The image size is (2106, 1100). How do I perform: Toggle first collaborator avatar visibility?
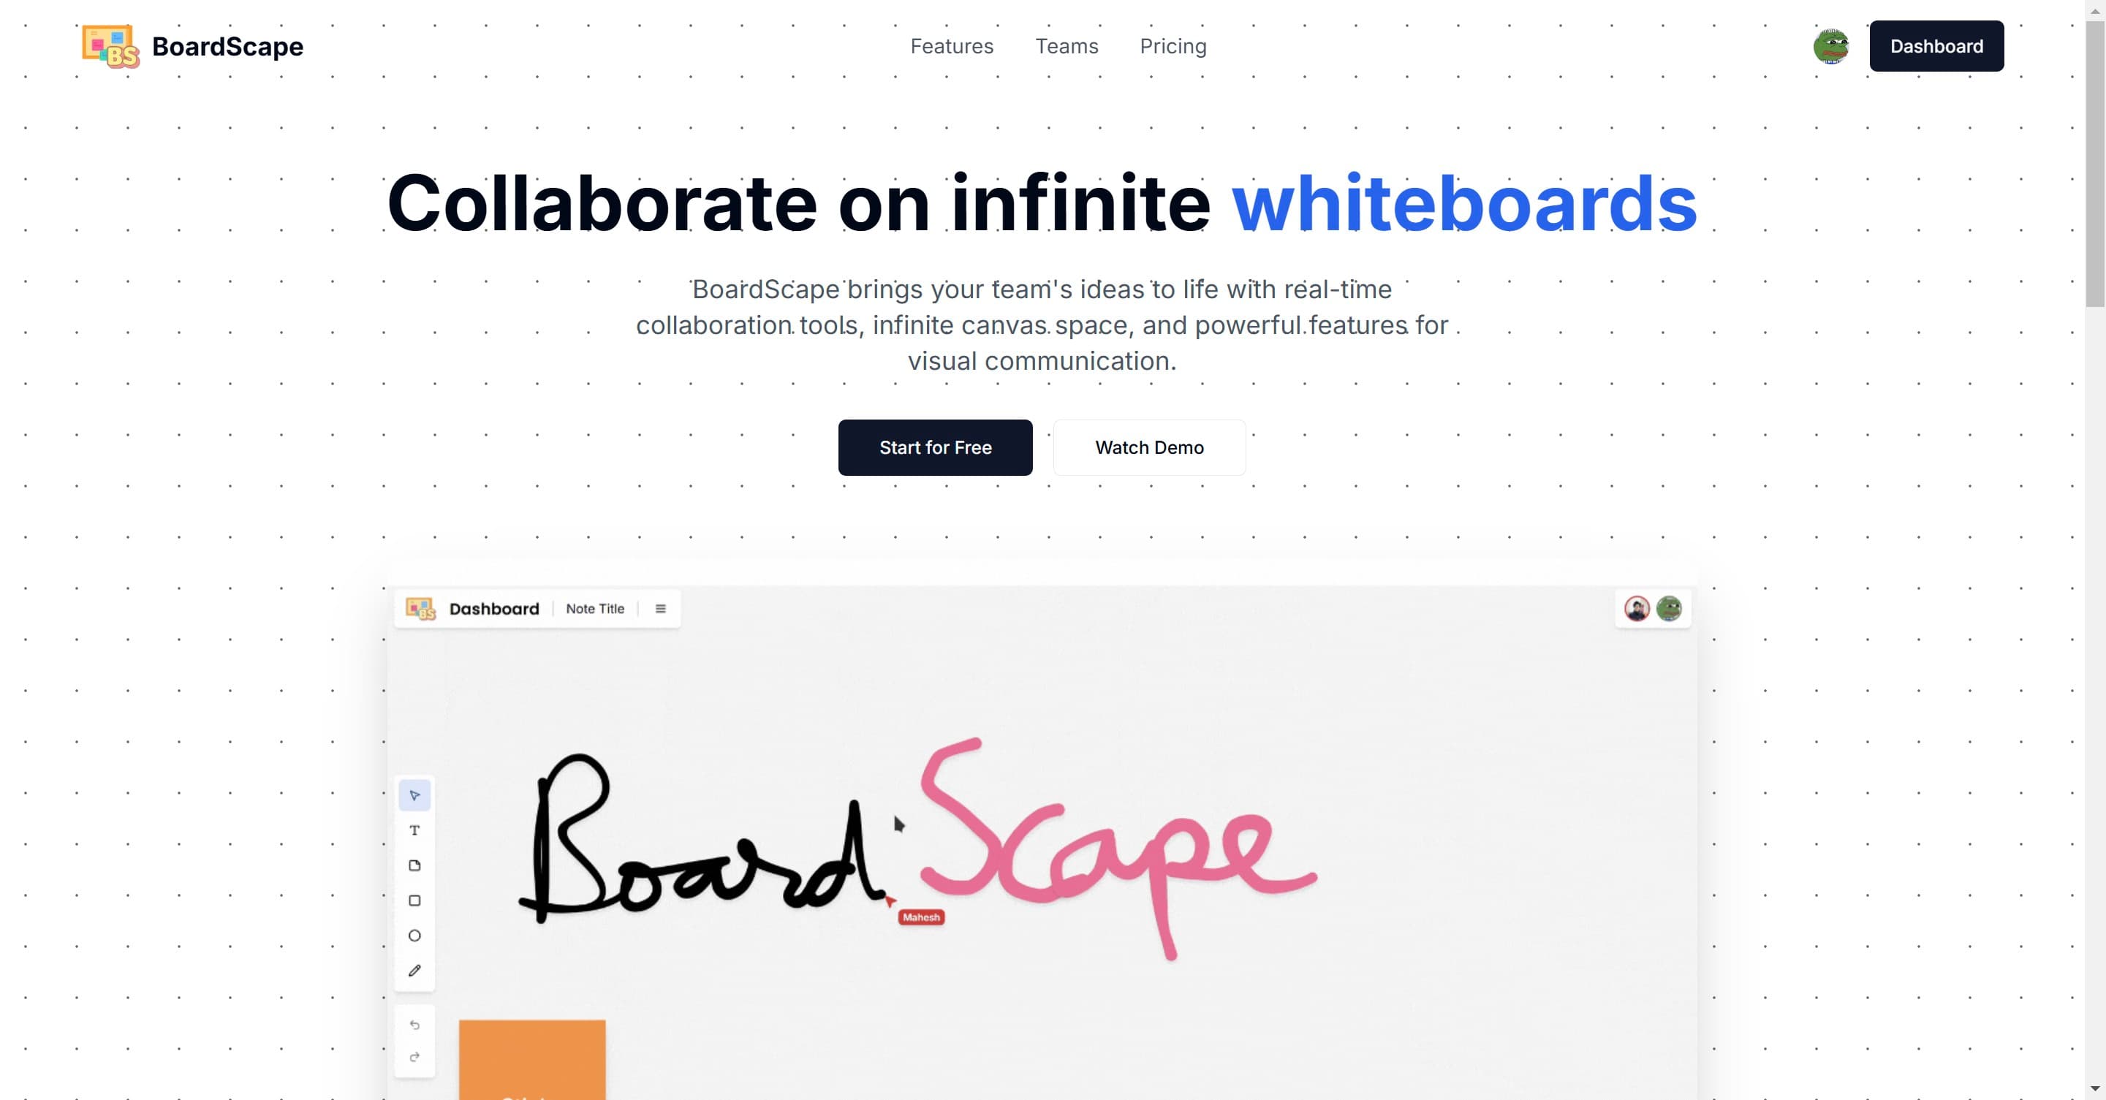coord(1637,609)
